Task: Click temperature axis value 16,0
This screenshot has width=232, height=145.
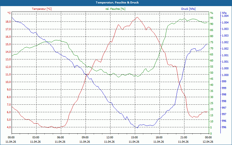Action: 8,37
